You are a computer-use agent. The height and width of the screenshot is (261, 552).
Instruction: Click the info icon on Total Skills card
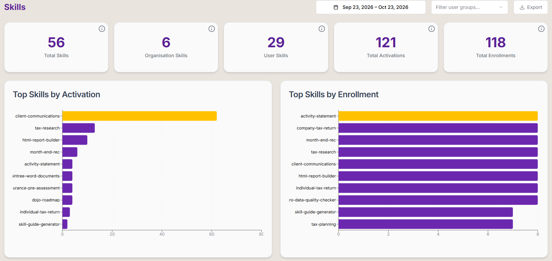coord(102,29)
